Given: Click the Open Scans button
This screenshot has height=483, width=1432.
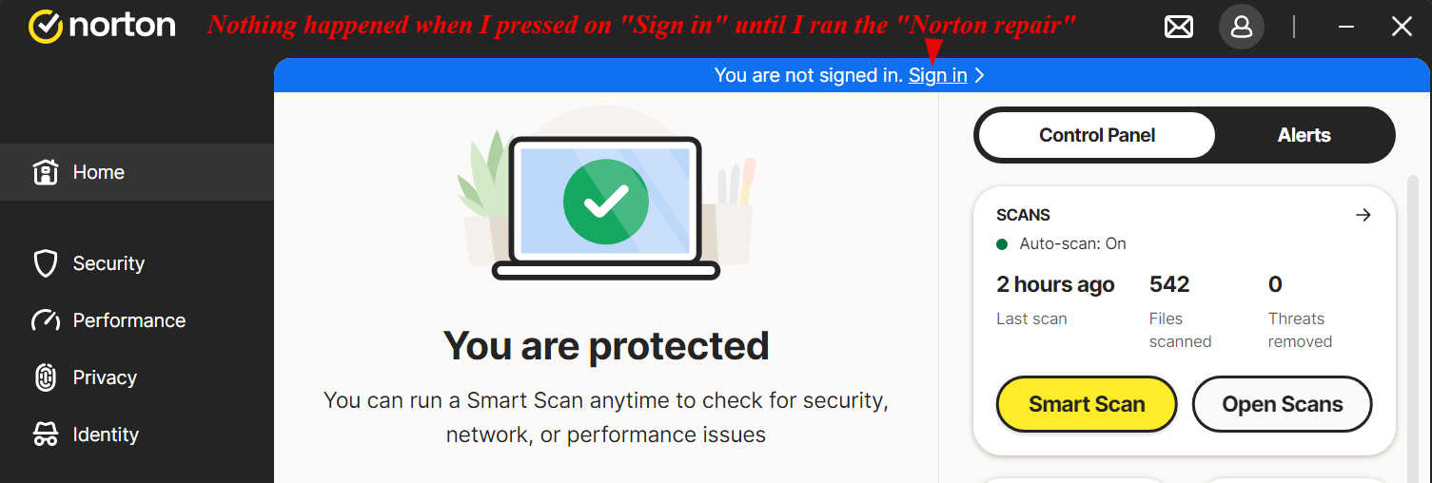Looking at the screenshot, I should click(x=1282, y=404).
